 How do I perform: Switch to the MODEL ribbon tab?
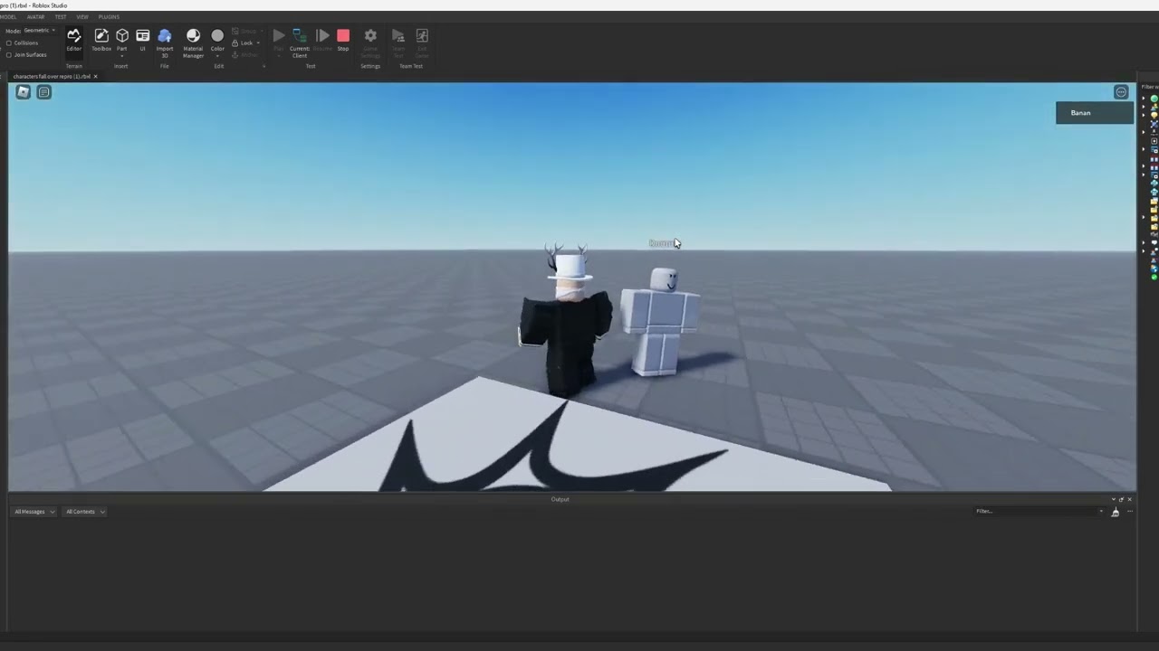[x=7, y=16]
